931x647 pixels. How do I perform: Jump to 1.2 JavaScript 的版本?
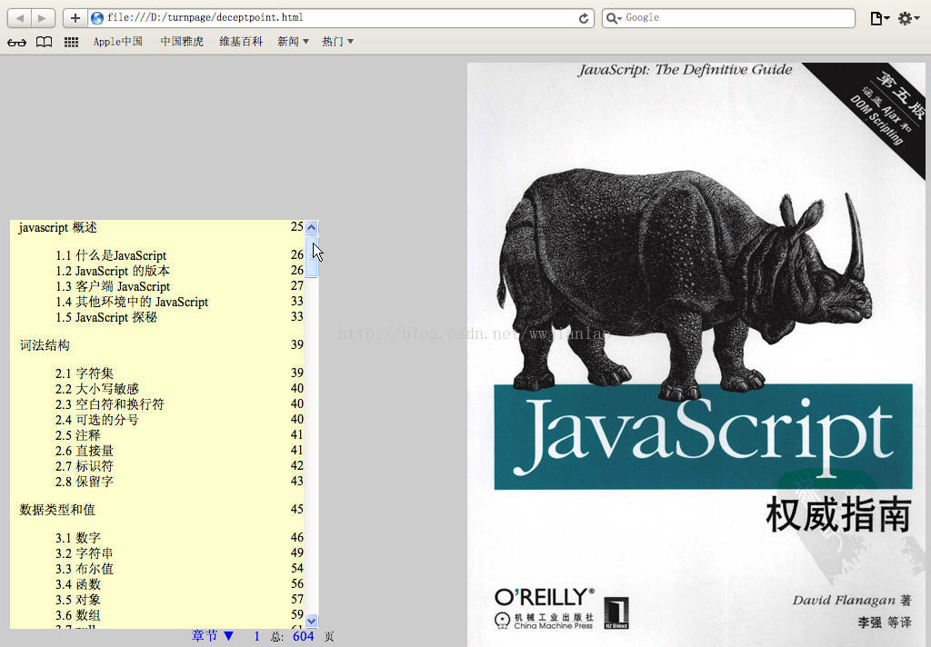113,272
